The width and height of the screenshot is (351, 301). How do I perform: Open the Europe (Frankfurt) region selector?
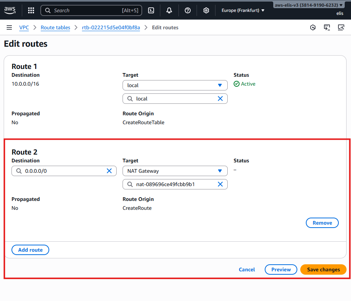(243, 10)
